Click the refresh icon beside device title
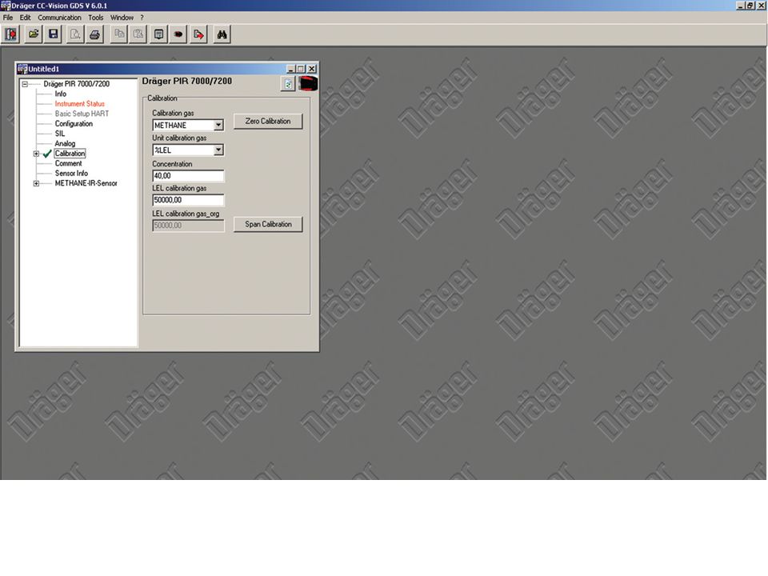The image size is (768, 576). (x=288, y=84)
